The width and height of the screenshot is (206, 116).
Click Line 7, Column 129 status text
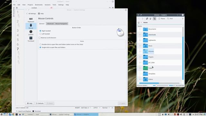[22, 108]
